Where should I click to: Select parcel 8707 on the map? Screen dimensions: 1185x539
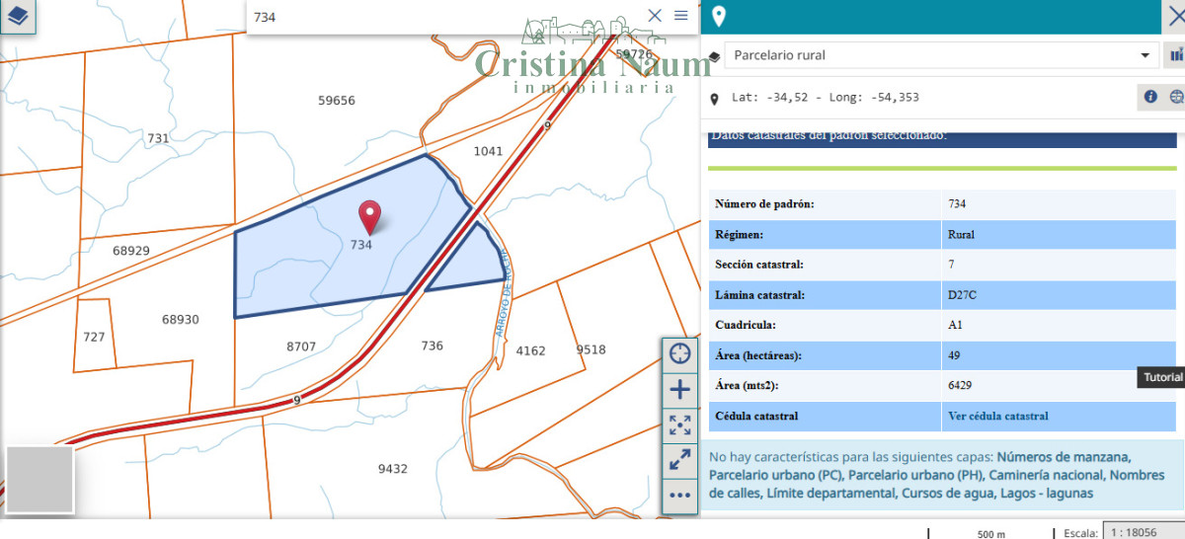tap(301, 346)
